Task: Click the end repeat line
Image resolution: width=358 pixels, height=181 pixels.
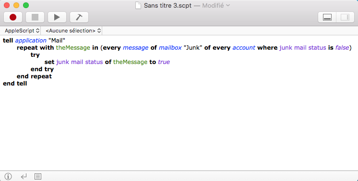Action: click(34, 76)
